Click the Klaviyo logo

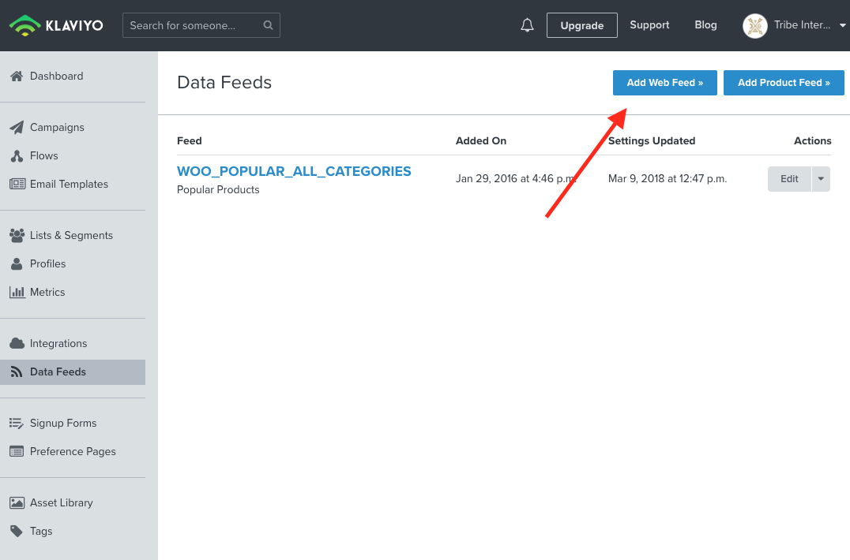point(56,25)
